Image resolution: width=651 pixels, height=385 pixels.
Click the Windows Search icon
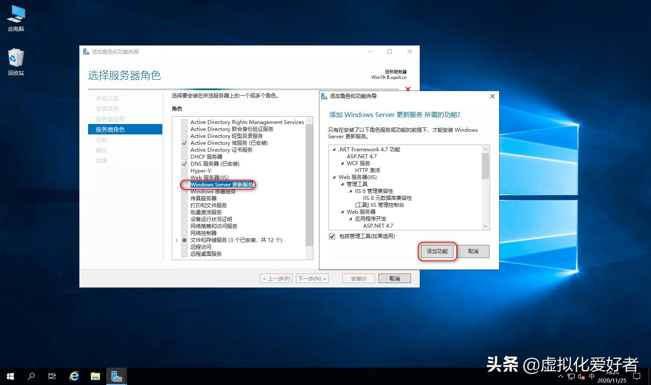tap(31, 376)
